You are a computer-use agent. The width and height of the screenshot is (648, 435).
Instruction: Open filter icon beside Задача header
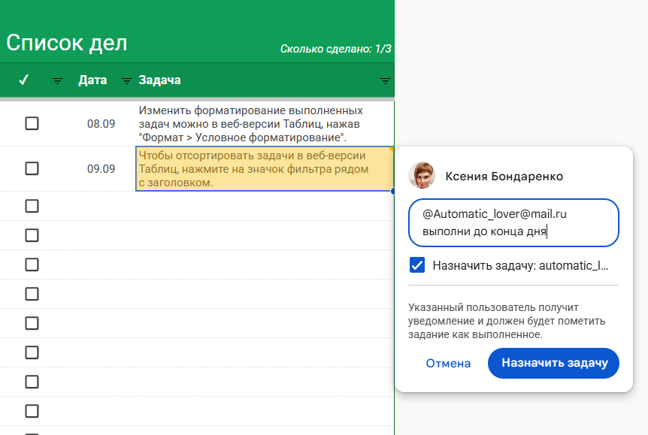point(385,81)
